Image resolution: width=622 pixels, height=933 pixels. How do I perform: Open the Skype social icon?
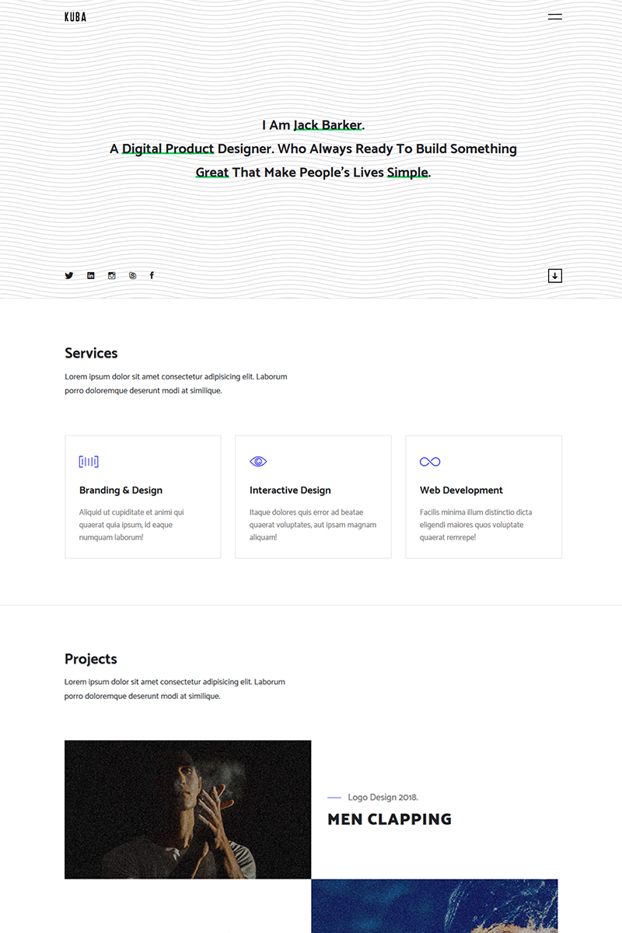point(132,275)
